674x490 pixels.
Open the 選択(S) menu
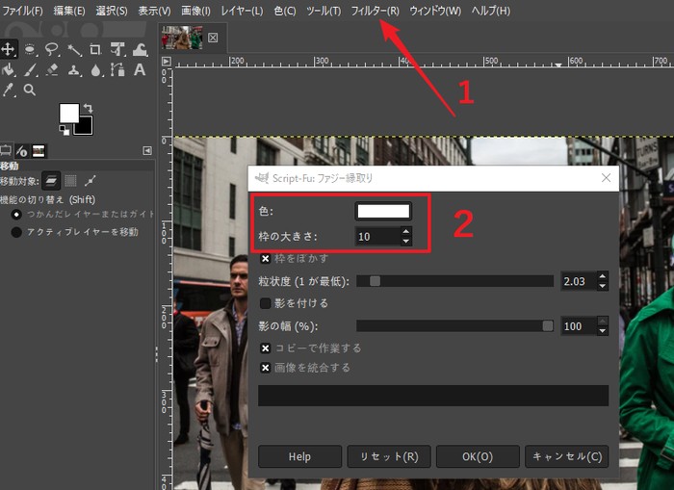click(112, 11)
